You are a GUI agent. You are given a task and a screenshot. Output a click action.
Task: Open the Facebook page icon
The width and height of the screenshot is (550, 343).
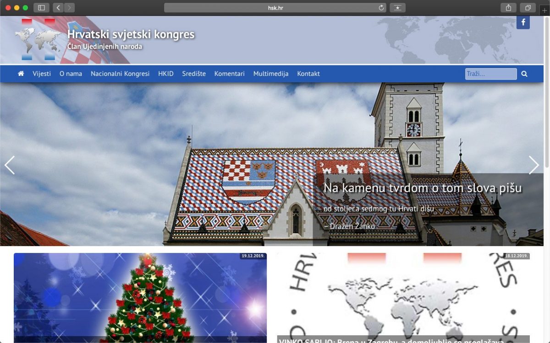click(x=523, y=22)
